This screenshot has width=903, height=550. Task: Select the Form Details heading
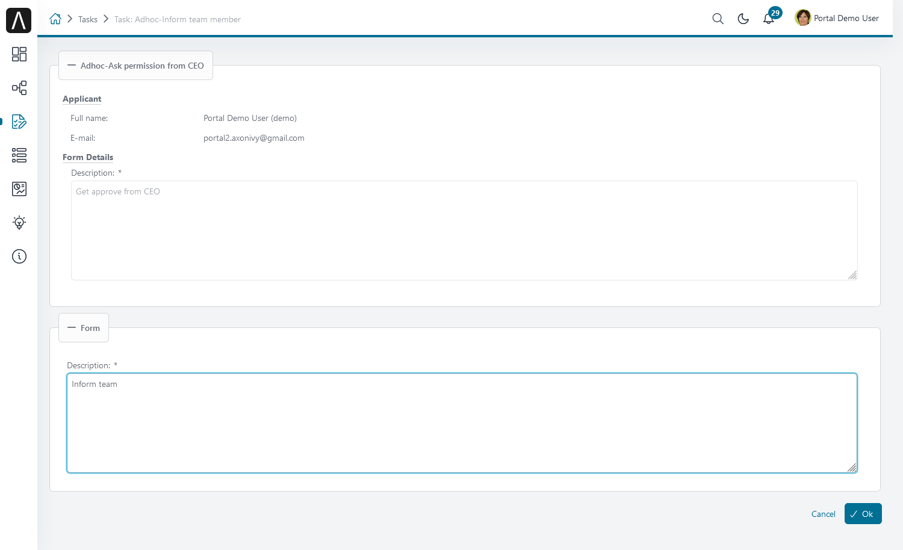[88, 157]
